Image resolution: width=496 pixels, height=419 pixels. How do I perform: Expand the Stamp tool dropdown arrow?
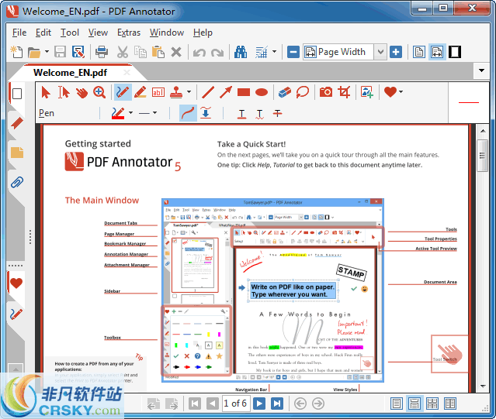(x=189, y=92)
